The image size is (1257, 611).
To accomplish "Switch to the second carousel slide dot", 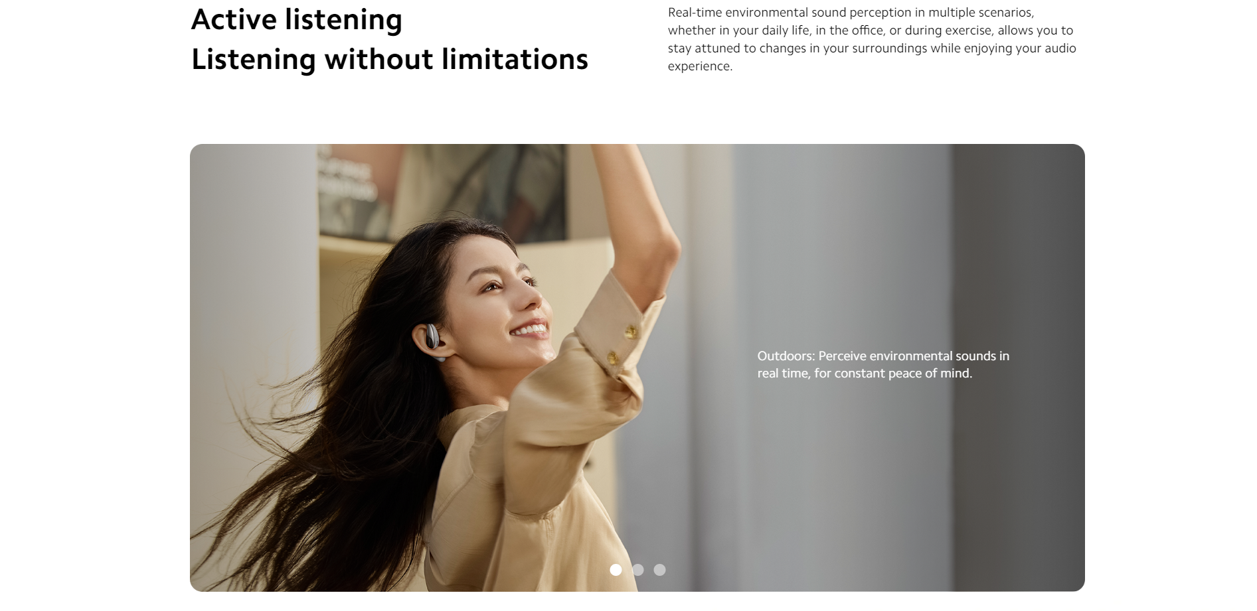I will (x=638, y=570).
